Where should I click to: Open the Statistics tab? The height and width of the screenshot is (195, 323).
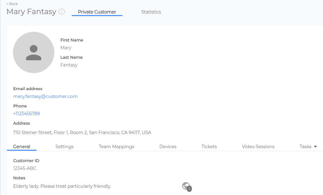pos(151,12)
